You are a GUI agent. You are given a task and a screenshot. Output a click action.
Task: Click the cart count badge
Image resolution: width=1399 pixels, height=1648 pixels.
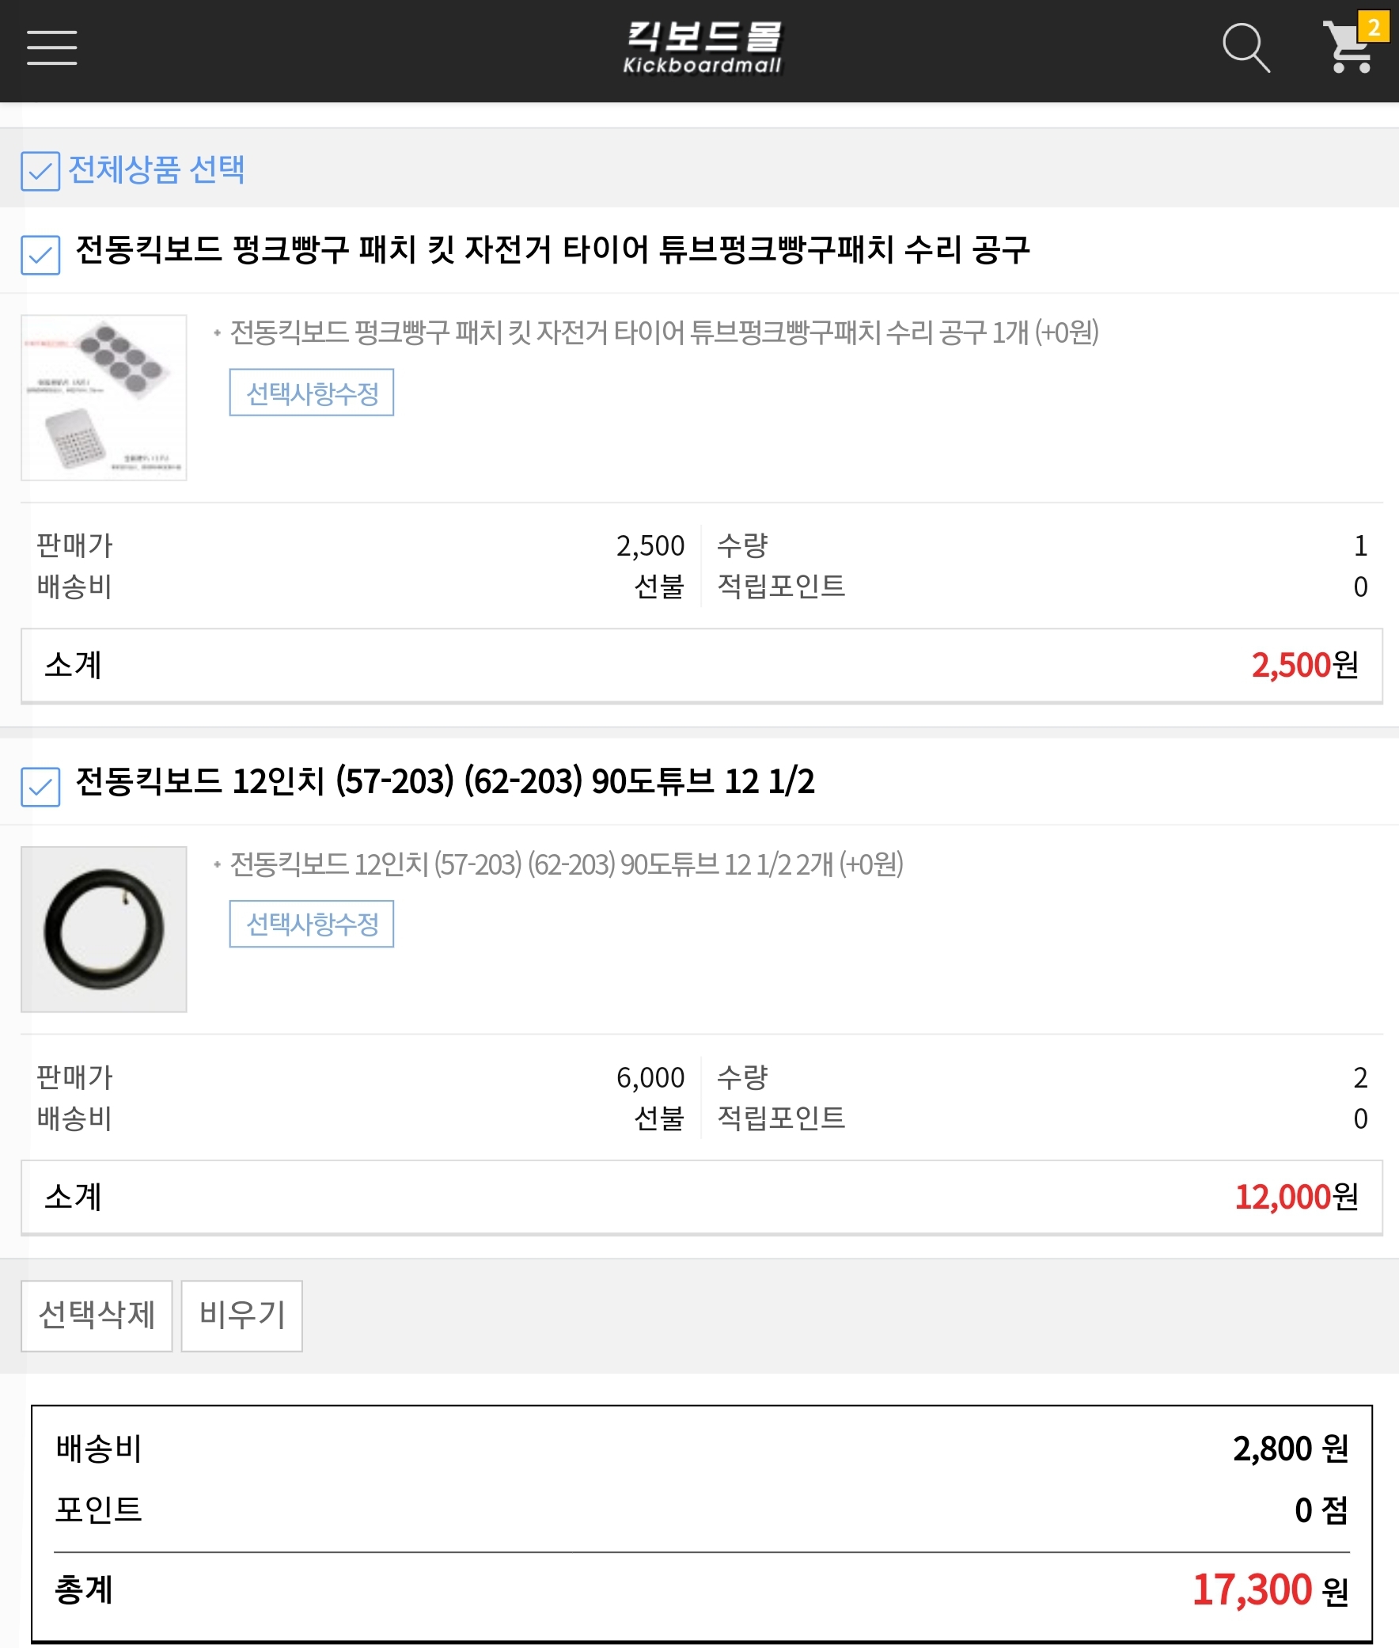coord(1374,28)
